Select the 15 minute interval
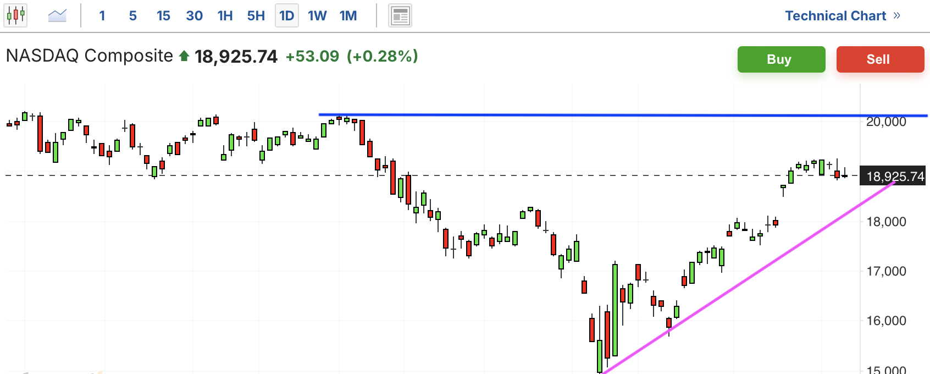 (163, 15)
